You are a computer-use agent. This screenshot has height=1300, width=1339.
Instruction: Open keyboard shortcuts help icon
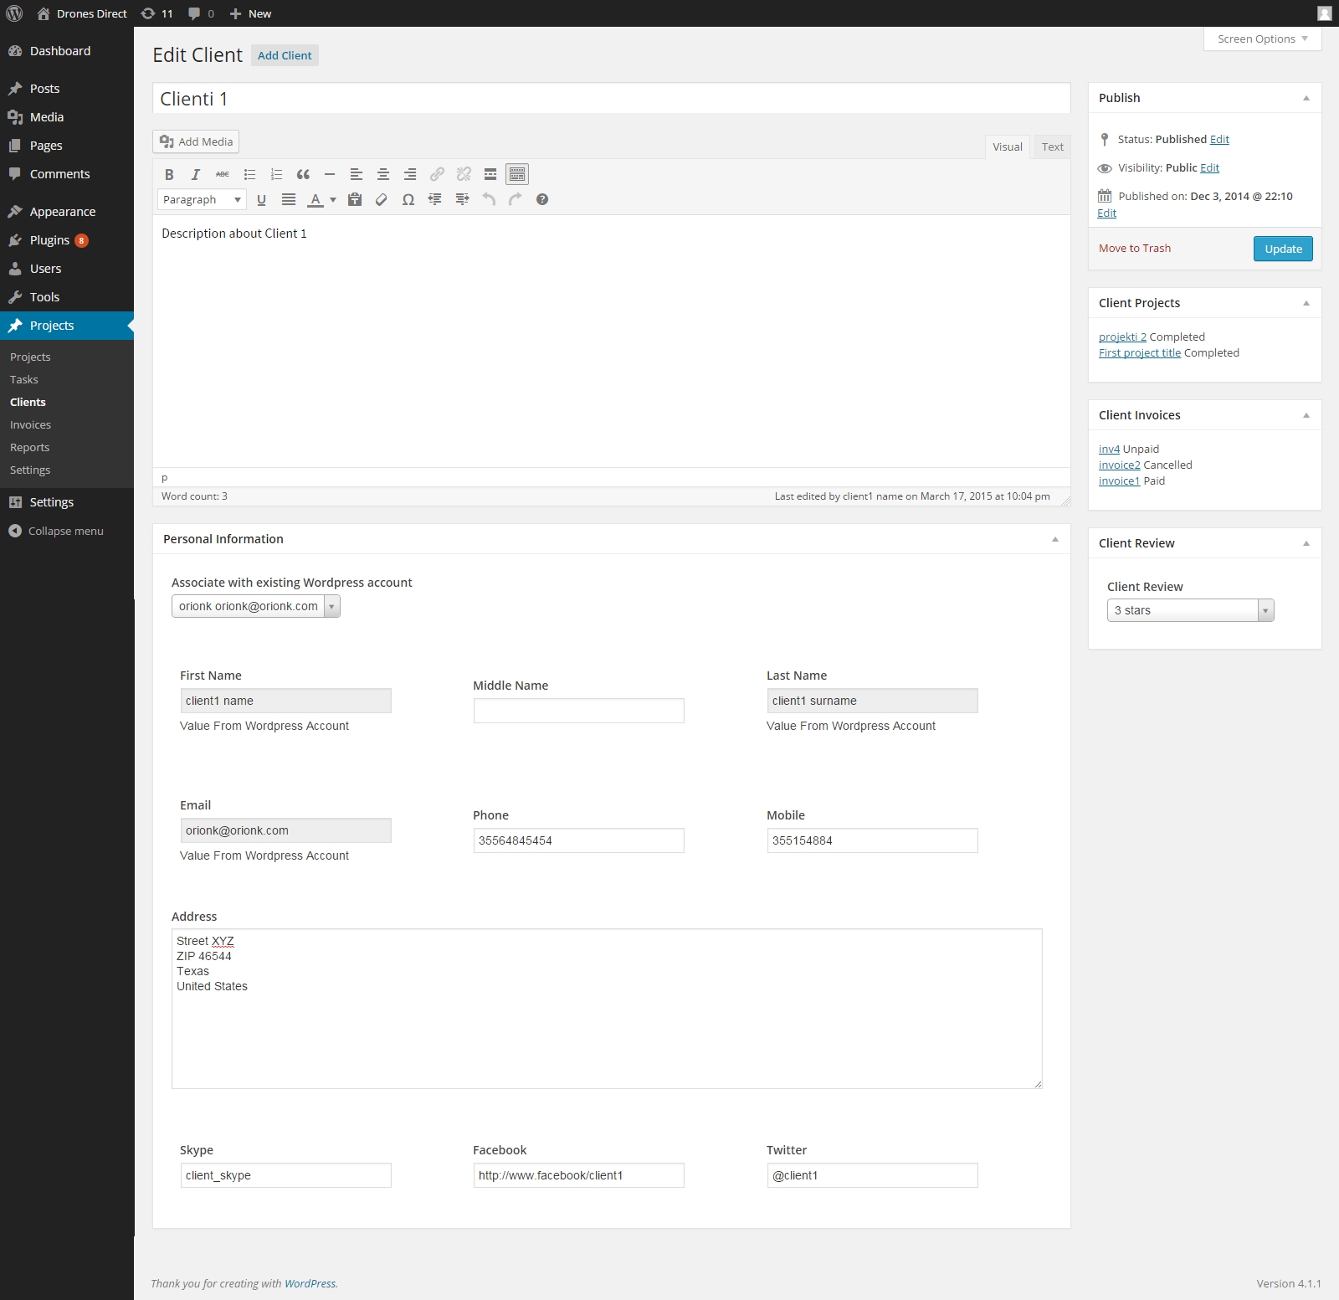coord(542,199)
